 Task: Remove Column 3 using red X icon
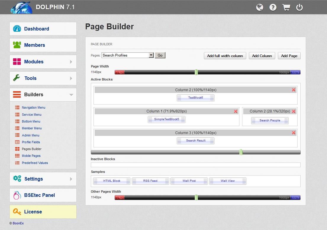[x=294, y=133]
